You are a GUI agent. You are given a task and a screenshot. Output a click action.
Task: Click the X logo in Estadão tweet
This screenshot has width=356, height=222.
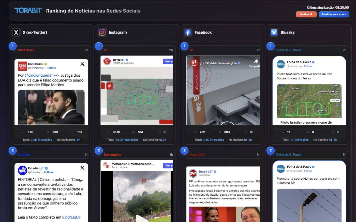click(82, 168)
